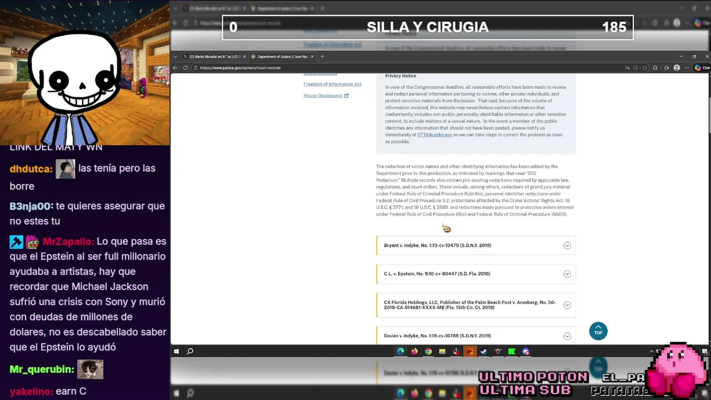Screen dimensions: 711x400
Task: Bookmark page with the star icon
Action: [x=645, y=68]
